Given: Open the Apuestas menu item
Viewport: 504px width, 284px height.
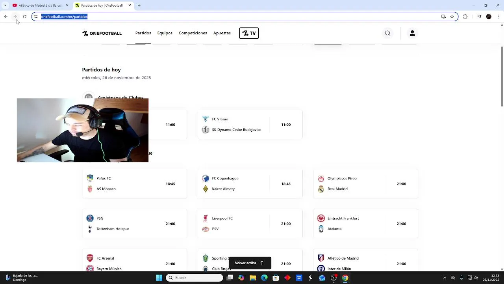Looking at the screenshot, I should 222,33.
